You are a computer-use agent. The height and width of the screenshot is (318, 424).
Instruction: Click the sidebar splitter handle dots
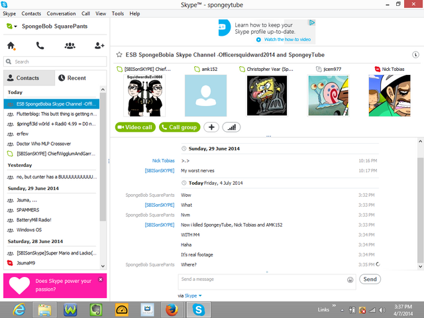pos(109,161)
